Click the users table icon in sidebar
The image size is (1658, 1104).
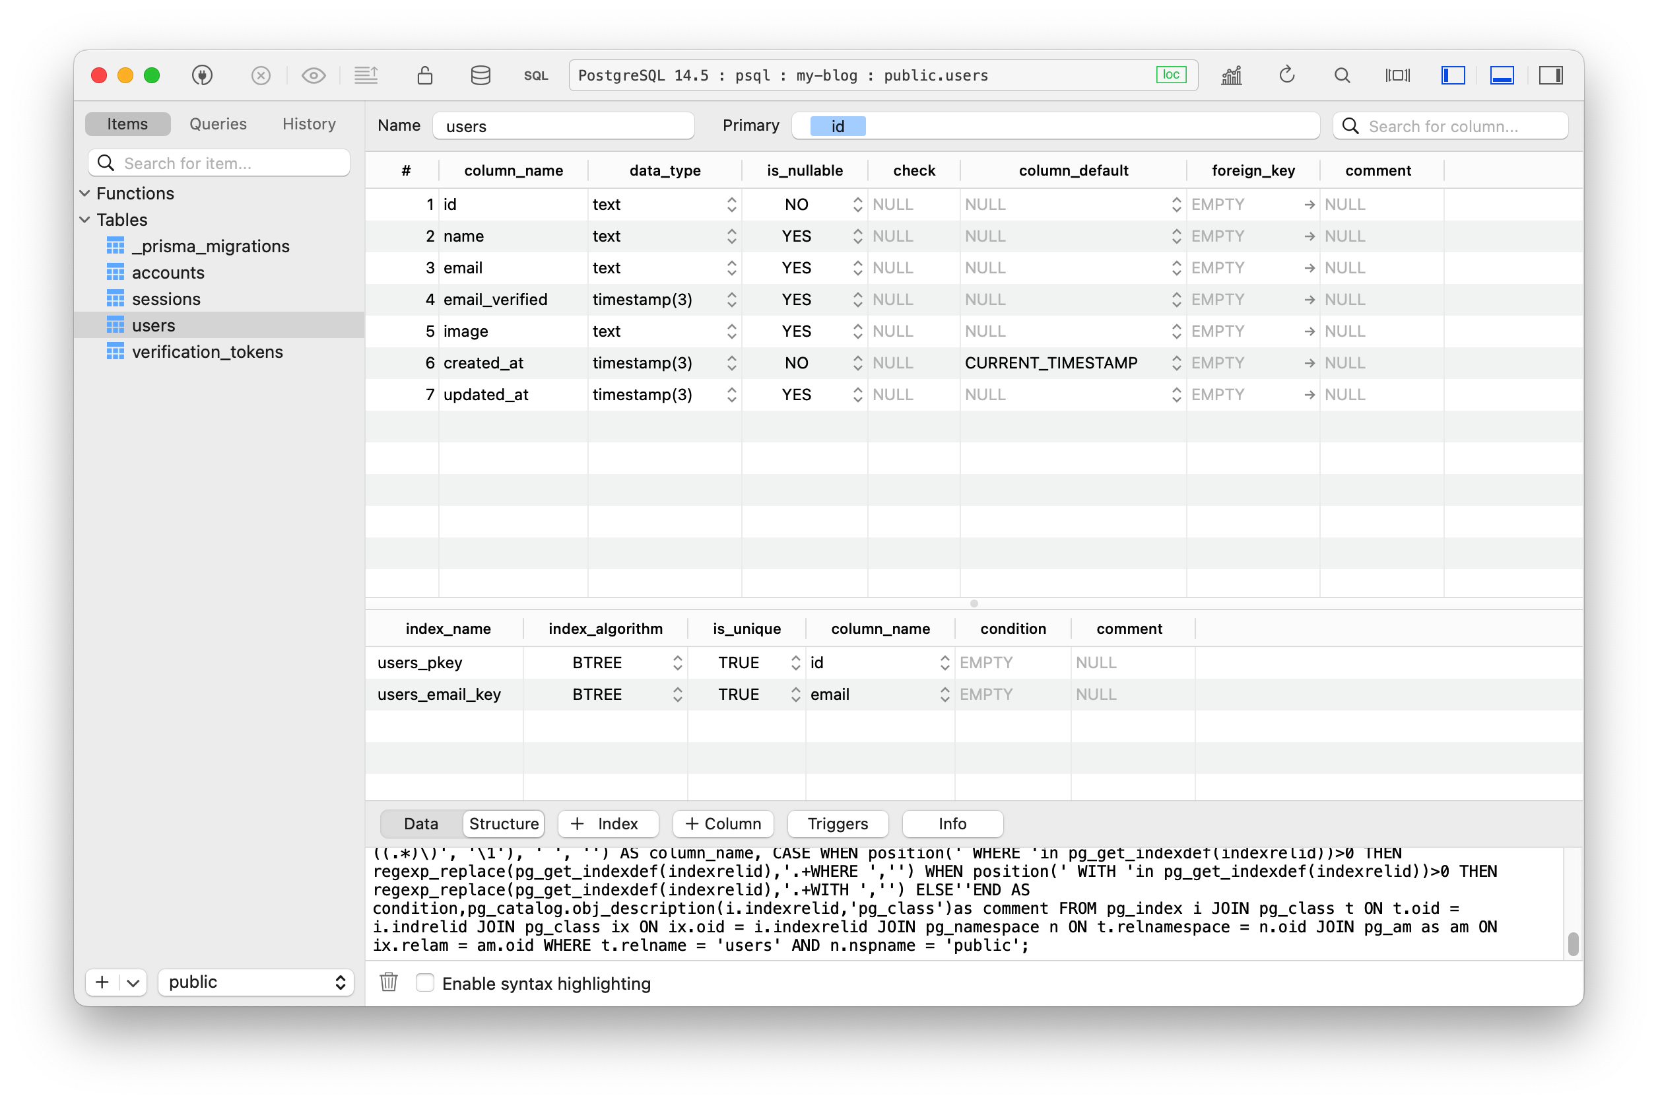pyautogui.click(x=116, y=326)
